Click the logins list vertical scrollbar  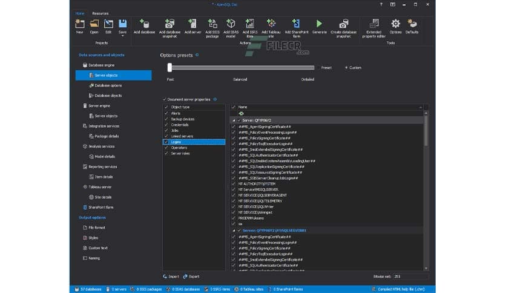426,131
